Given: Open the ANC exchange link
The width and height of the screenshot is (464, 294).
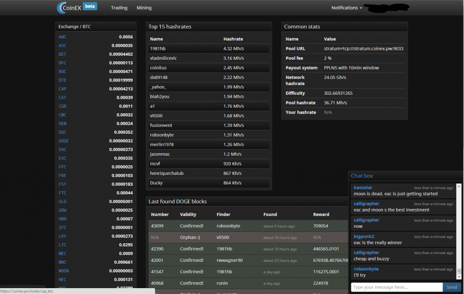Looking at the screenshot, I should point(63,37).
